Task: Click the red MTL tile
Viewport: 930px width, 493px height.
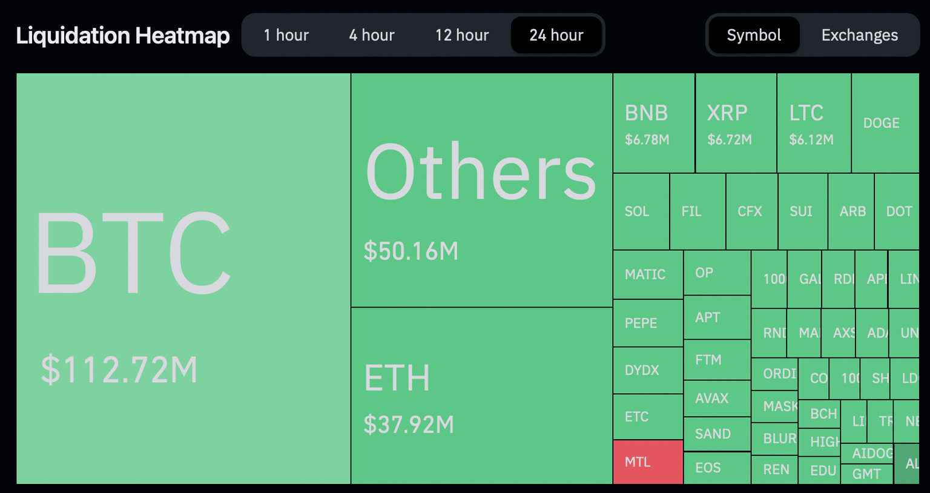Action: tap(648, 462)
